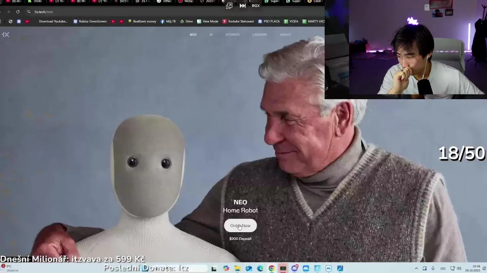Open the red highlighted terminal taskbar app
This screenshot has width=487, height=273.
[x=283, y=268]
